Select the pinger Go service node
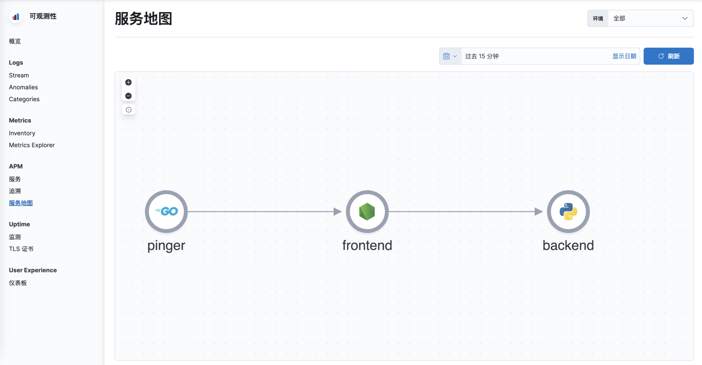 point(166,212)
